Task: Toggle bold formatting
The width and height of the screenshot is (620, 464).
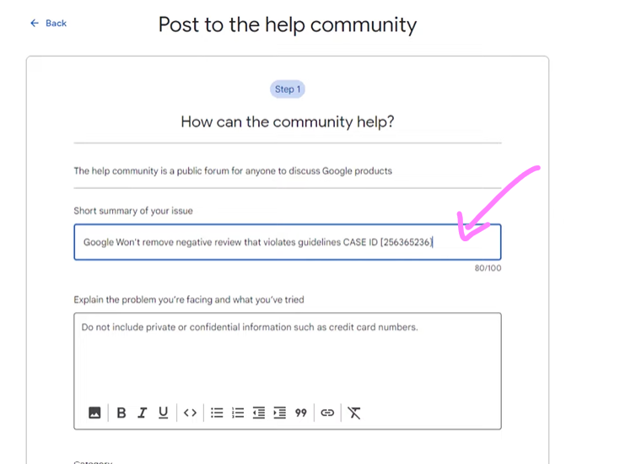Action: click(121, 413)
